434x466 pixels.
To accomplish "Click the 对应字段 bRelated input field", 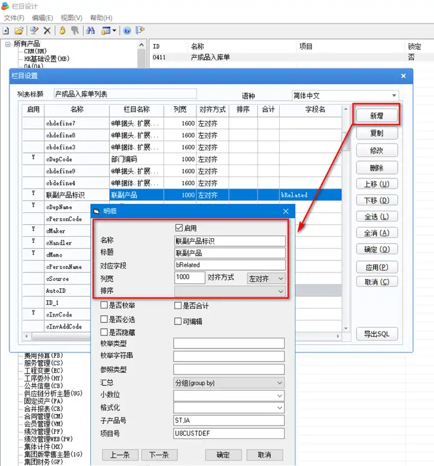I will coord(230,265).
